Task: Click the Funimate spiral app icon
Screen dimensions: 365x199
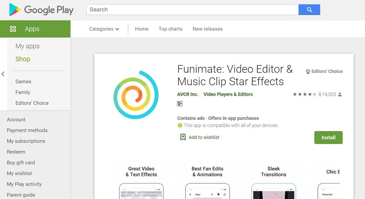Action: [x=136, y=95]
